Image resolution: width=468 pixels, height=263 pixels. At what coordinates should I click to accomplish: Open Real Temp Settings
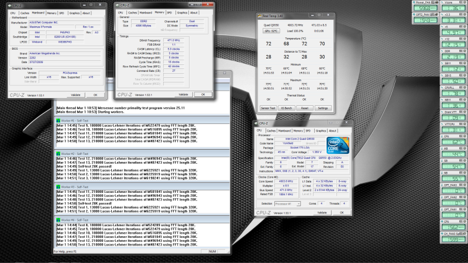[322, 108]
